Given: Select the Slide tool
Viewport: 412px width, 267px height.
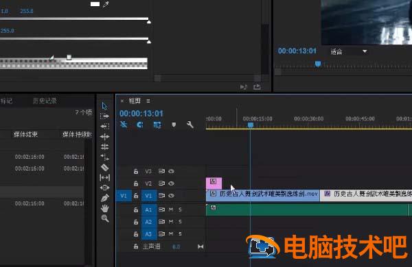Looking at the screenshot, I should point(104,188).
